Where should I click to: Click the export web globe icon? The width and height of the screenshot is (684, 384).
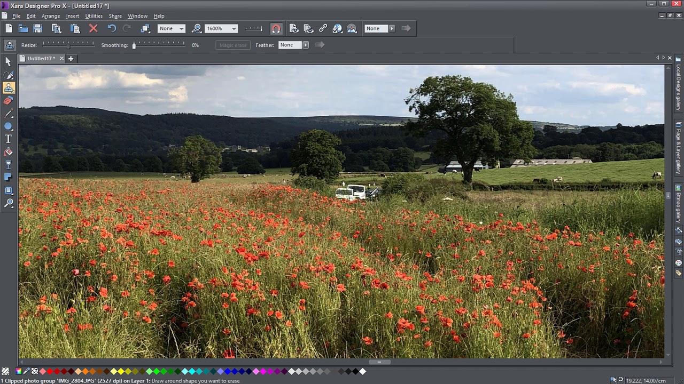[x=337, y=28]
